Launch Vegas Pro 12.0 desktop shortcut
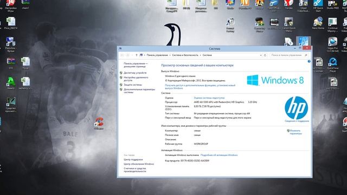Screen dimensions: 347x195 (332, 44)
